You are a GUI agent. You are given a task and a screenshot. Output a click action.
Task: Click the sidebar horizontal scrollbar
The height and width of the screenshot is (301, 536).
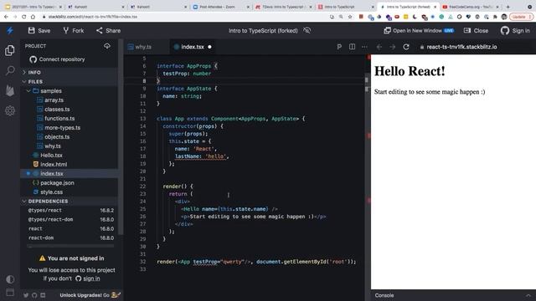click(x=70, y=246)
